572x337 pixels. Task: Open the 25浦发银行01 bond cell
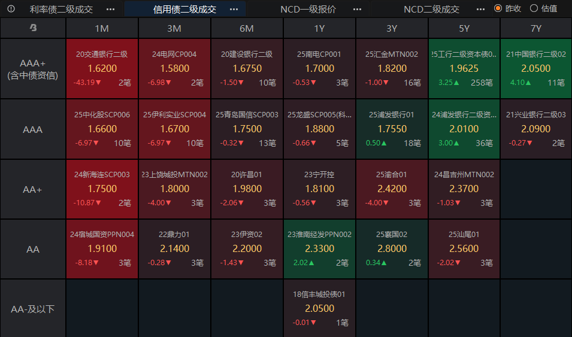392,129
